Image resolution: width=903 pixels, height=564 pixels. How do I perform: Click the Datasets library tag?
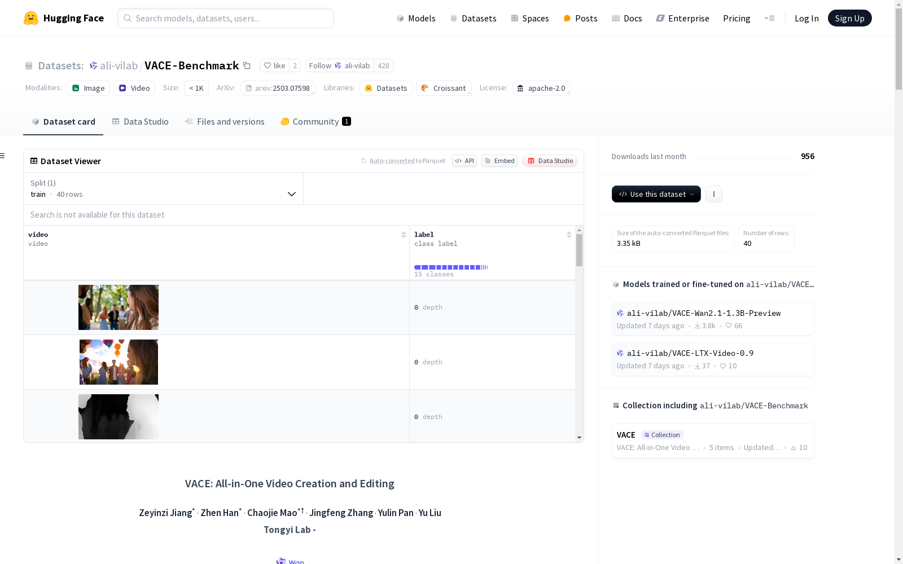coord(386,88)
